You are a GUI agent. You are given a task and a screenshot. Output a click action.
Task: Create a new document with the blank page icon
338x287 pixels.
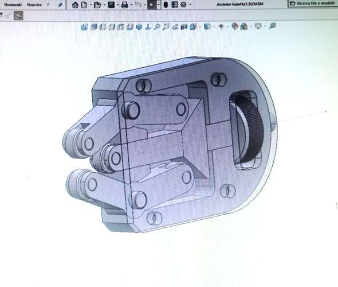pos(84,5)
